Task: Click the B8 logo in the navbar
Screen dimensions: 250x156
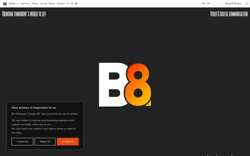Action: click(x=5, y=4)
